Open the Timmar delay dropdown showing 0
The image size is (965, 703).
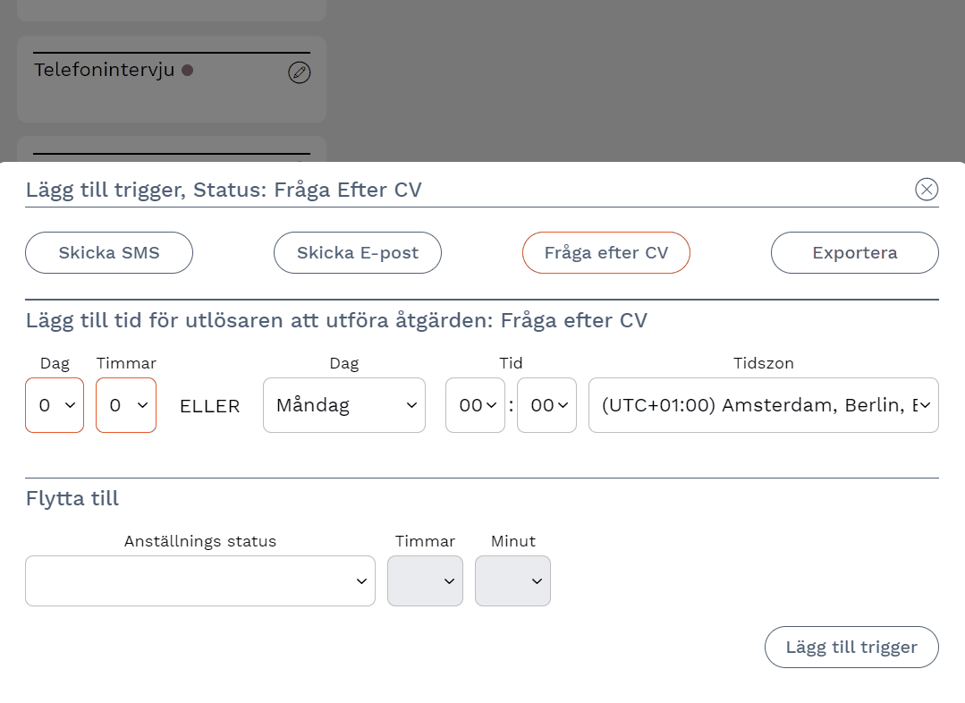(126, 405)
